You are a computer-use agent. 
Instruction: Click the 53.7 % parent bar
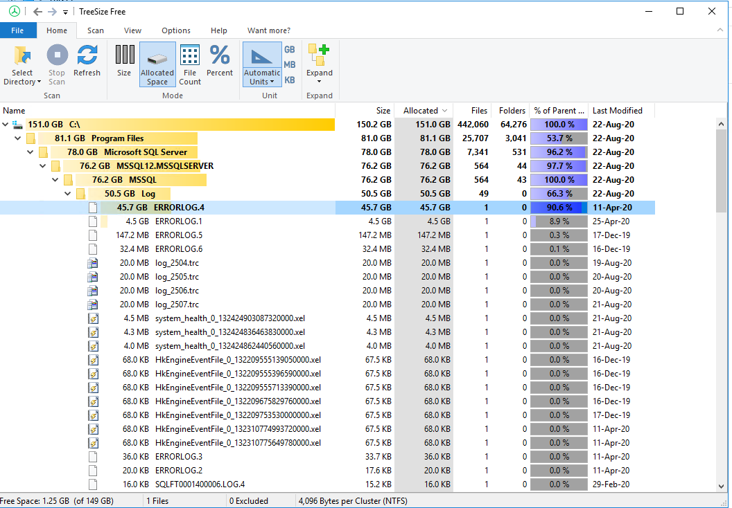click(x=559, y=138)
